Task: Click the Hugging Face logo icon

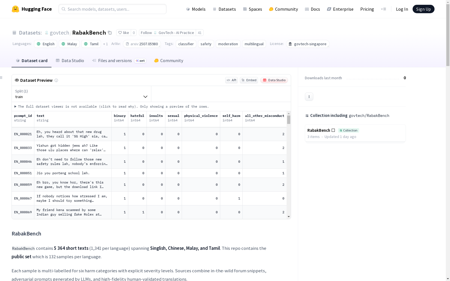Action: tap(15, 9)
